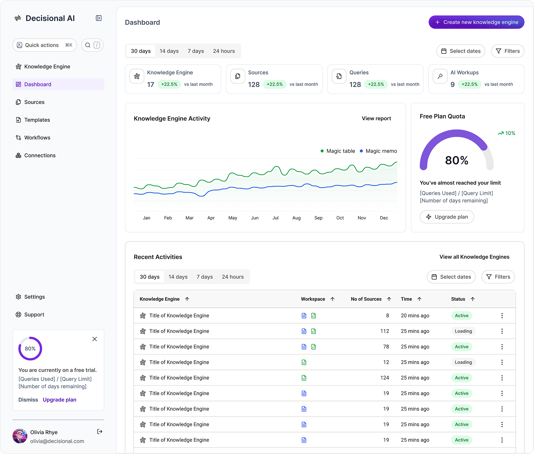The width and height of the screenshot is (534, 454).
Task: Click the 80% quota gauge
Action: pyautogui.click(x=457, y=150)
